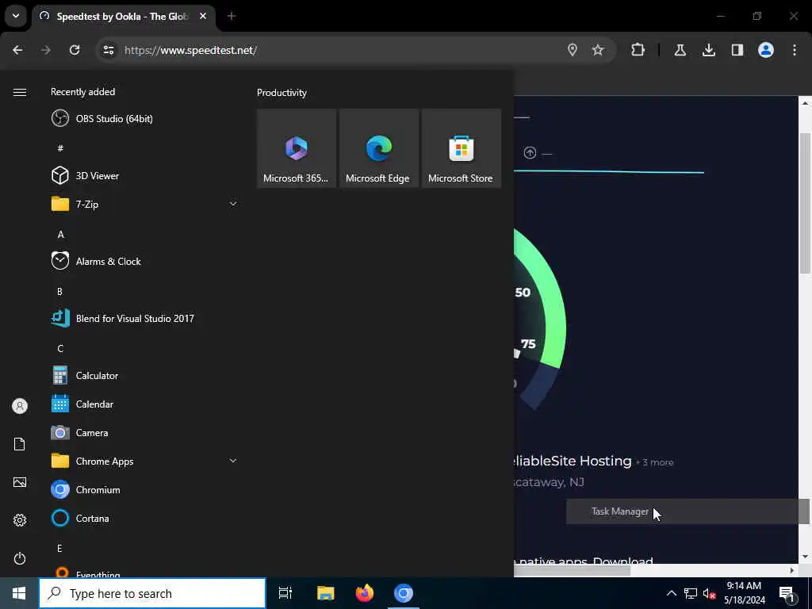812x609 pixels.
Task: Click the horizontal scrollbar right arrow
Action: tap(792, 570)
